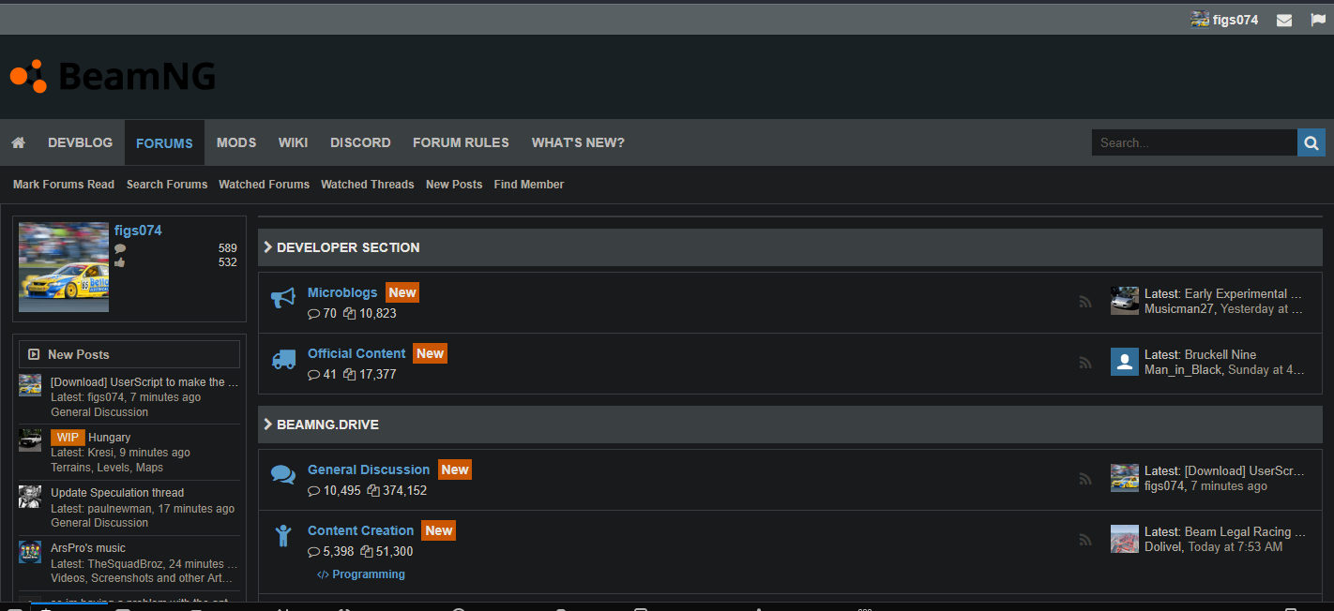The height and width of the screenshot is (611, 1334).
Task: Click the Microblogs megaphone icon
Action: [282, 299]
